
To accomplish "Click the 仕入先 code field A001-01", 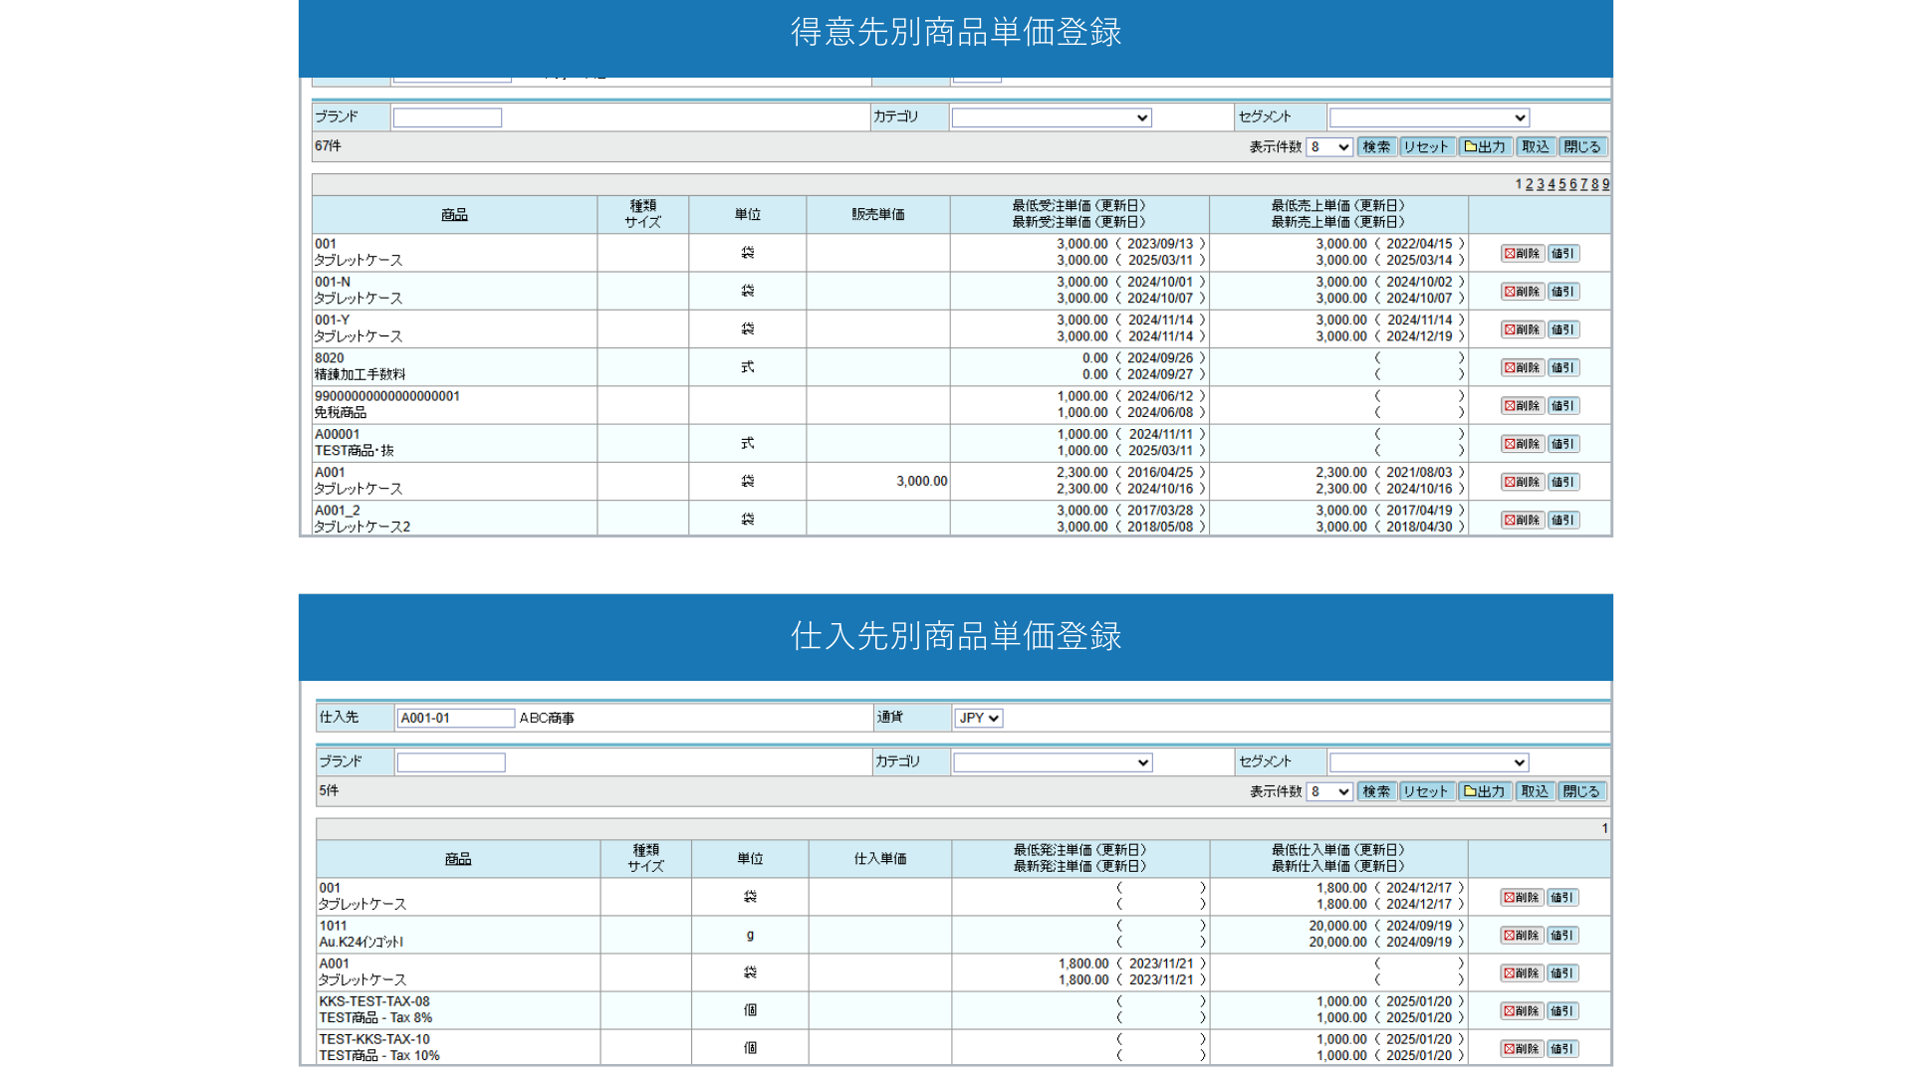I will click(x=455, y=718).
